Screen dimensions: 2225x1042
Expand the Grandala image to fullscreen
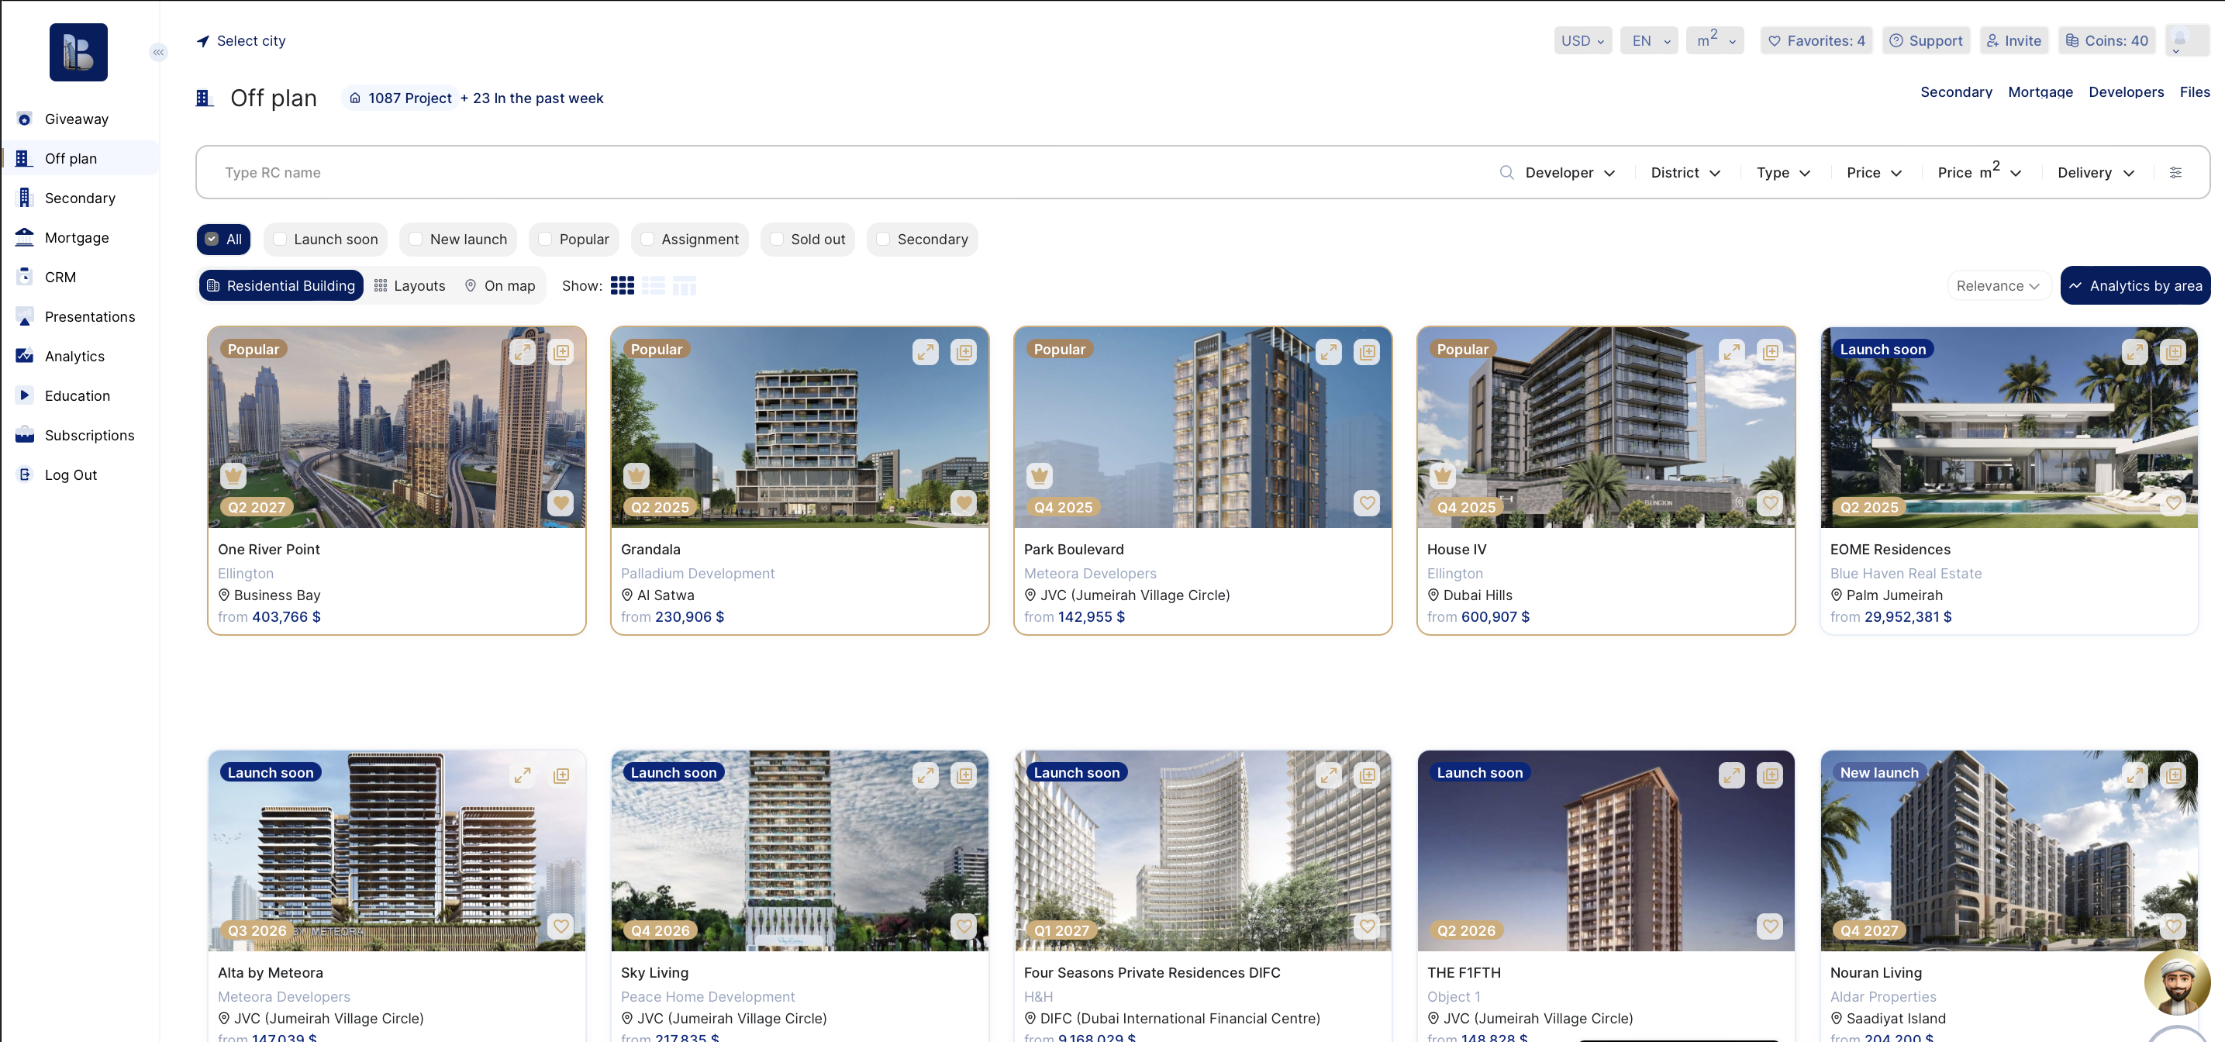coord(925,352)
